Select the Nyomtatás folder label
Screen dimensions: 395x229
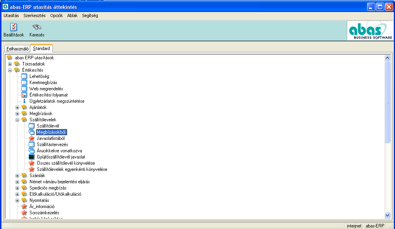coord(39,200)
